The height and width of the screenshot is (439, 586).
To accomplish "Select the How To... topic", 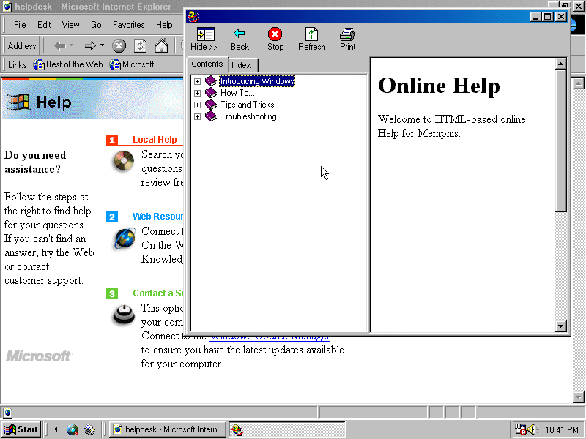I will point(237,93).
